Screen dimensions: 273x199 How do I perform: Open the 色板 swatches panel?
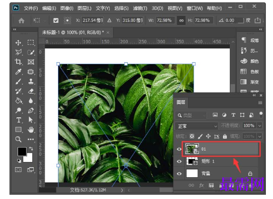click(x=250, y=71)
